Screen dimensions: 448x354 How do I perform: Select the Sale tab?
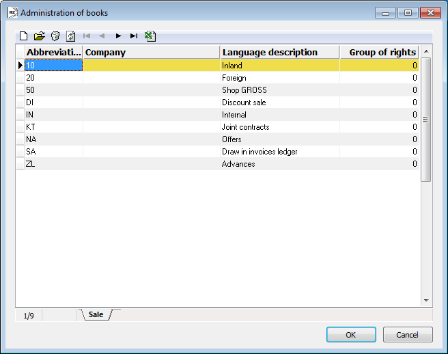pos(96,314)
